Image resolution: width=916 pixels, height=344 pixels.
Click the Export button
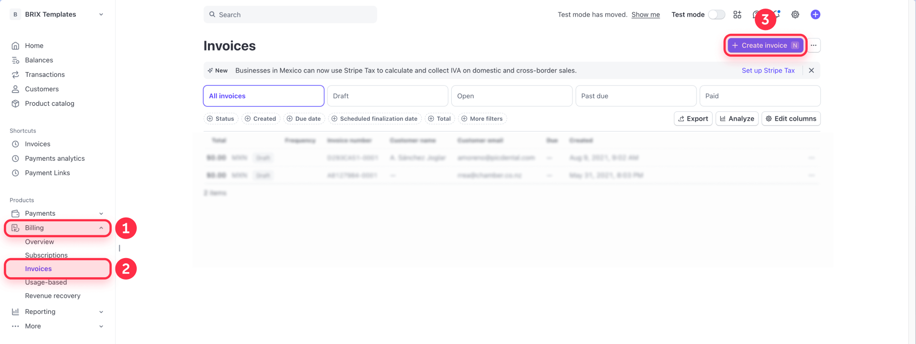(693, 119)
